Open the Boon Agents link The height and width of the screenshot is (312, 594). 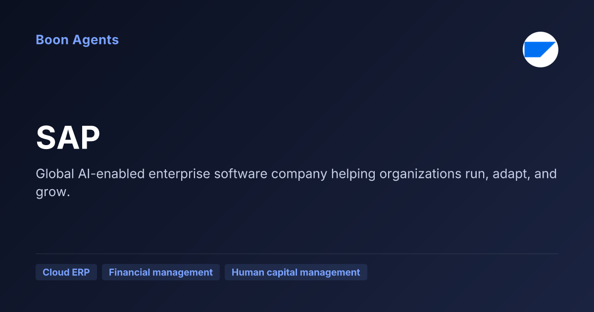77,40
